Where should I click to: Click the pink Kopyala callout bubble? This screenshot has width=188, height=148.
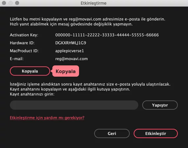[66, 71]
